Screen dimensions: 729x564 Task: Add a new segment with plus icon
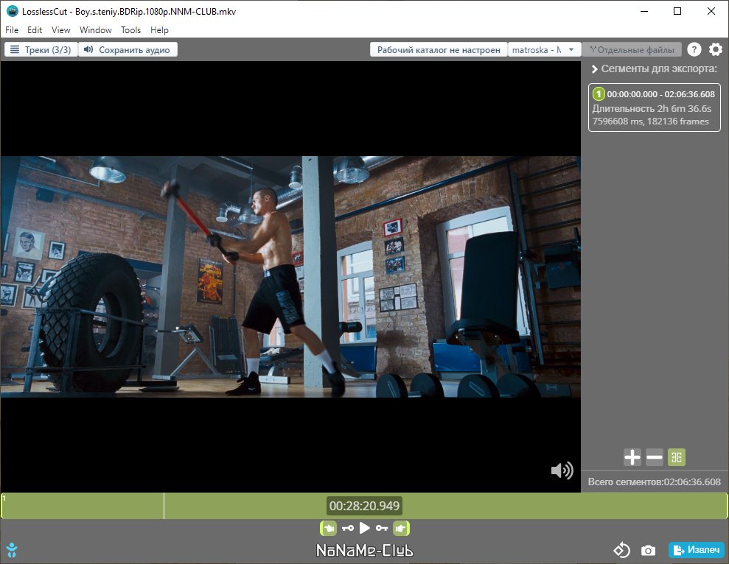tap(632, 457)
